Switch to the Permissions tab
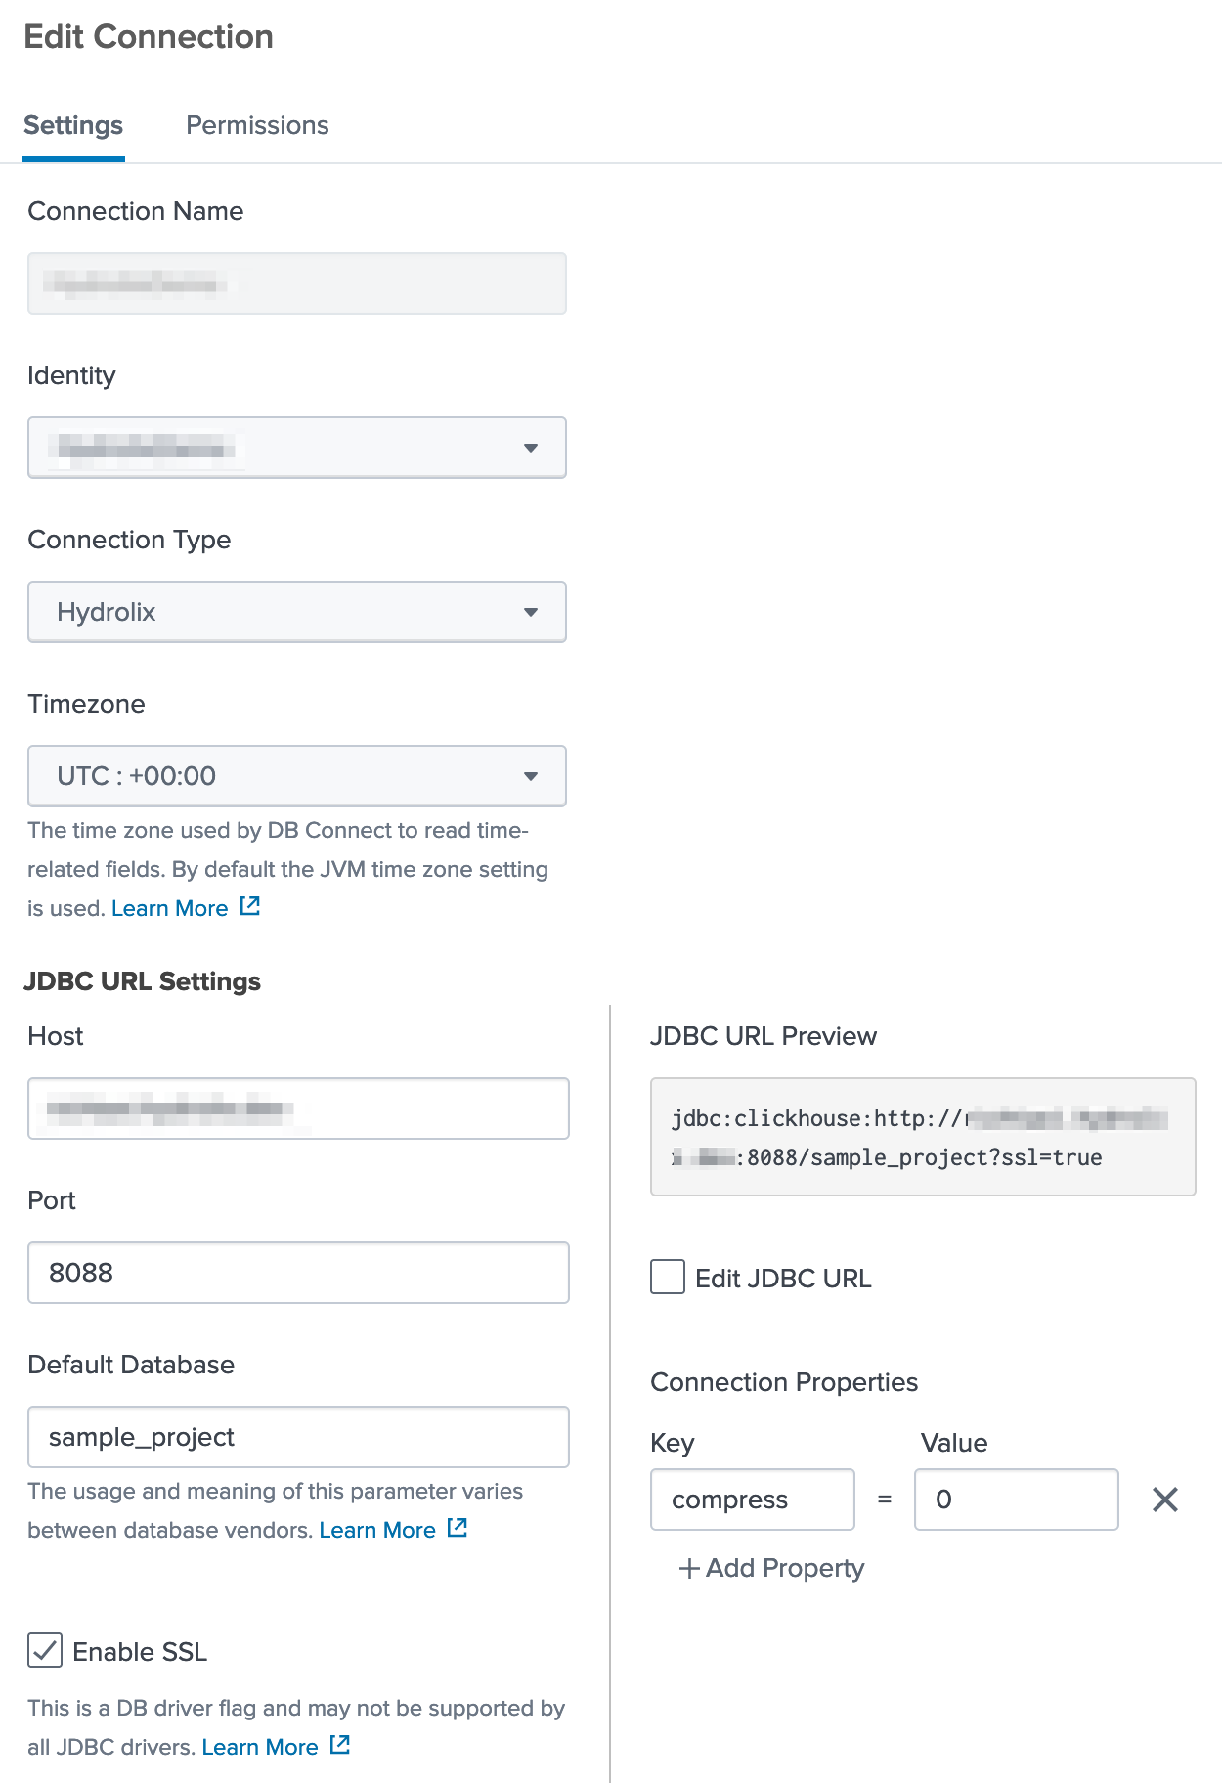 coord(256,125)
